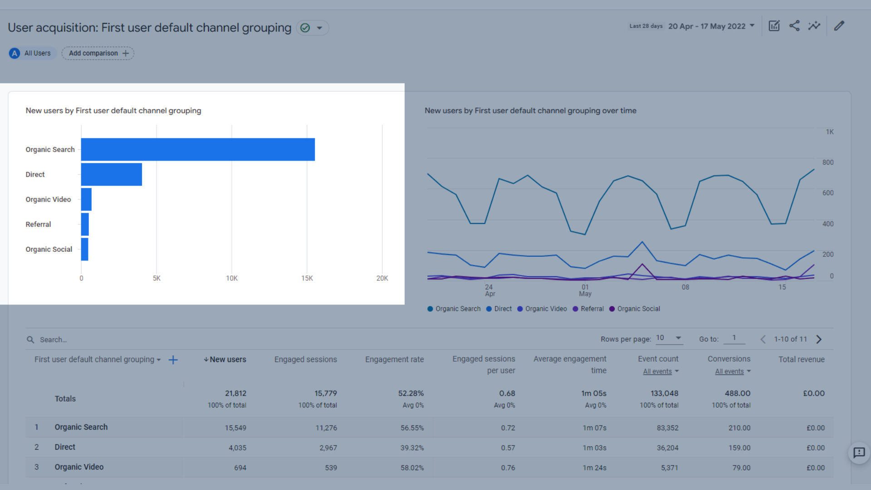Expand Rows per page dropdown

coord(670,338)
